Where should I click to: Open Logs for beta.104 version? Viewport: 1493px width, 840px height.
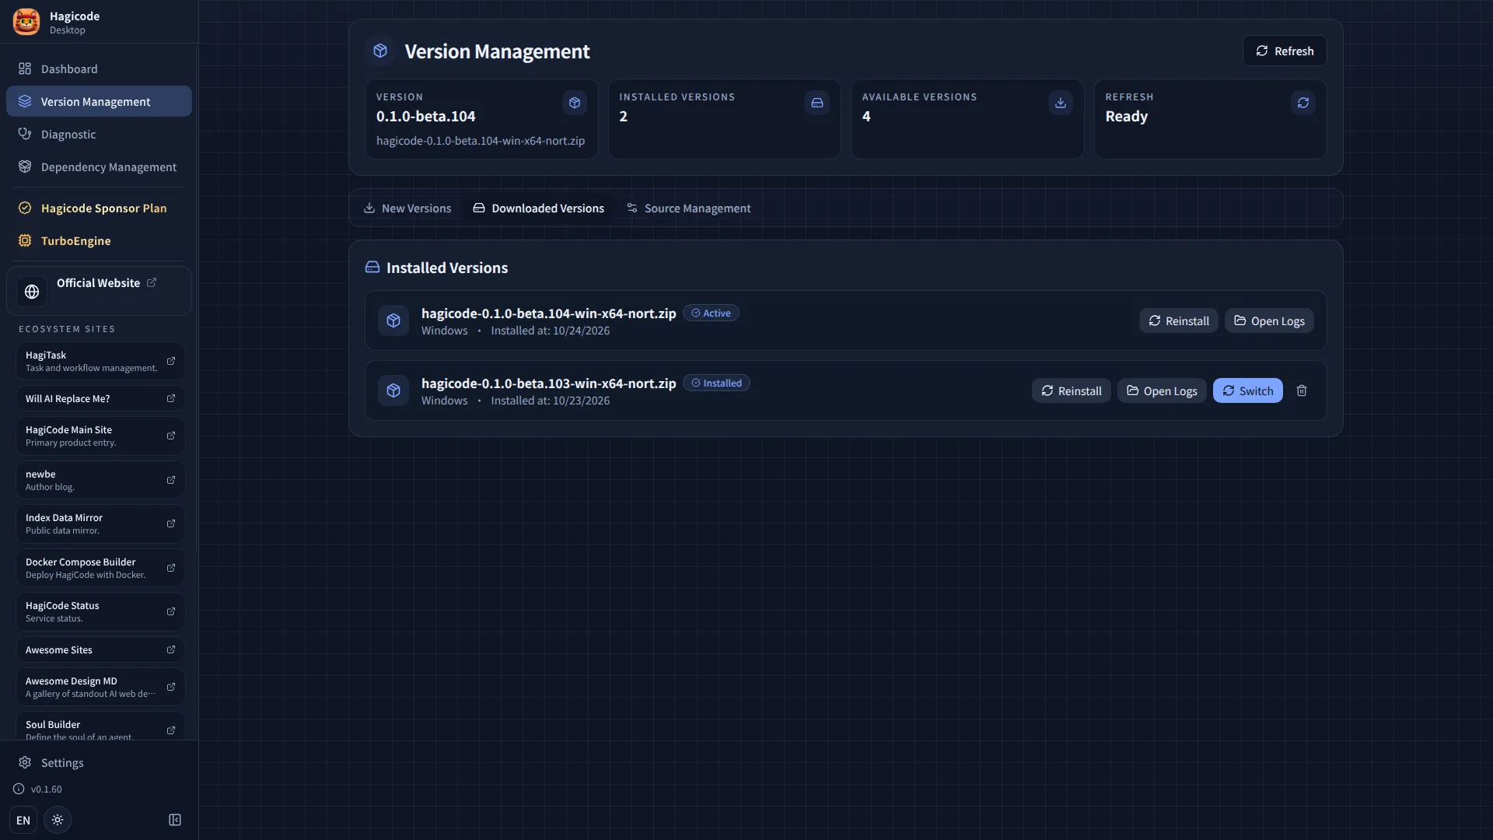coord(1269,320)
